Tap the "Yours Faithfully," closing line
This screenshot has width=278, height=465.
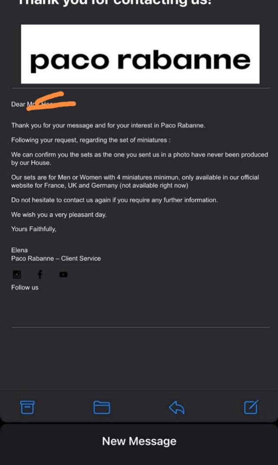[34, 229]
